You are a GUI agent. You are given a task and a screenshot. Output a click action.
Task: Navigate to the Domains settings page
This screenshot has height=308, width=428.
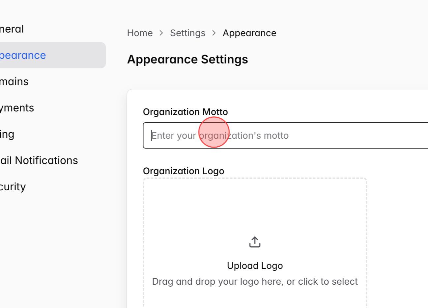tap(14, 81)
